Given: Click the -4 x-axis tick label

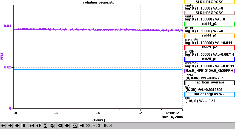Looking at the screenshot, I should 98,113.
